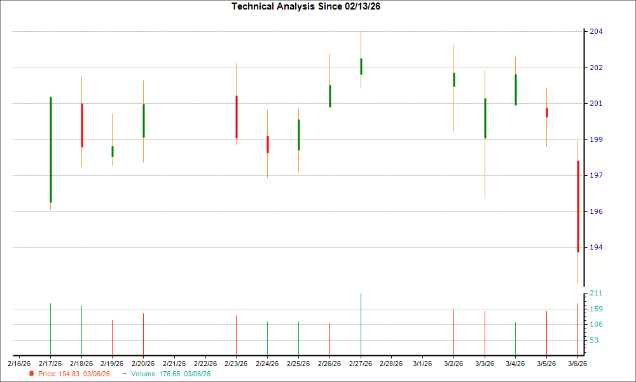Select the 3/3/26 green candlestick
This screenshot has width=636, height=382.
485,118
